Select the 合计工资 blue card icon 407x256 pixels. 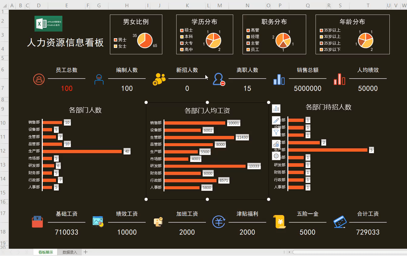pos(340,222)
